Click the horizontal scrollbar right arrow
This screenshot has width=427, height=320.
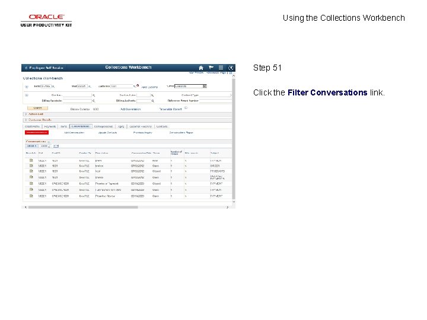(227, 207)
